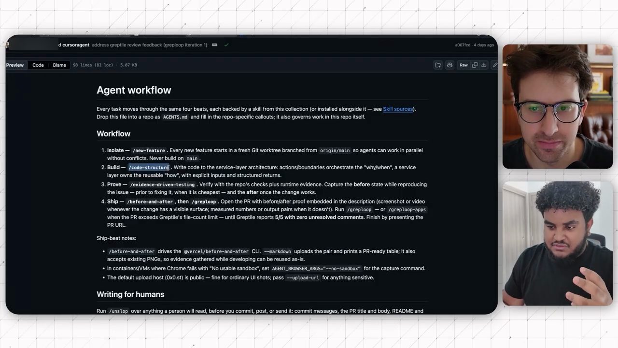The height and width of the screenshot is (348, 618).
Task: Click the Raw button
Action: click(x=463, y=65)
